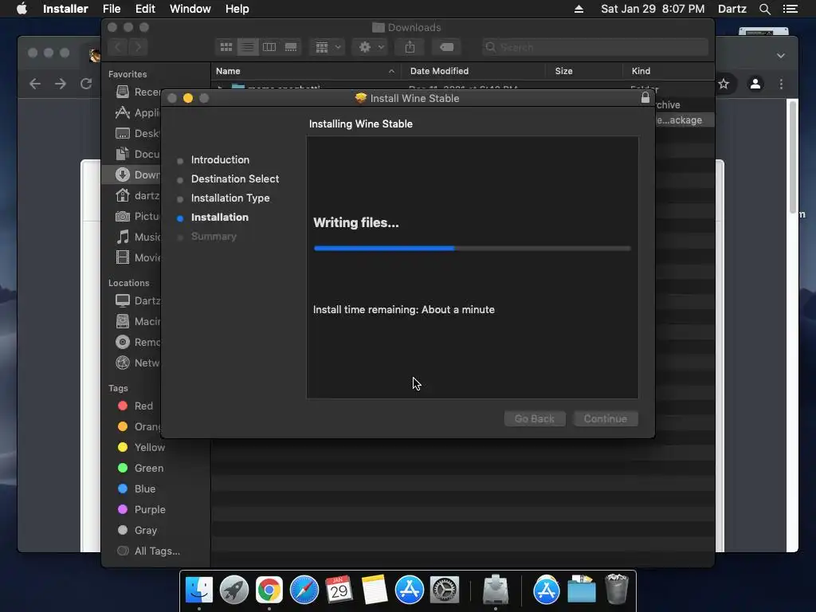Click the Dartz user name in menu bar
The image size is (816, 612).
coord(732,9)
